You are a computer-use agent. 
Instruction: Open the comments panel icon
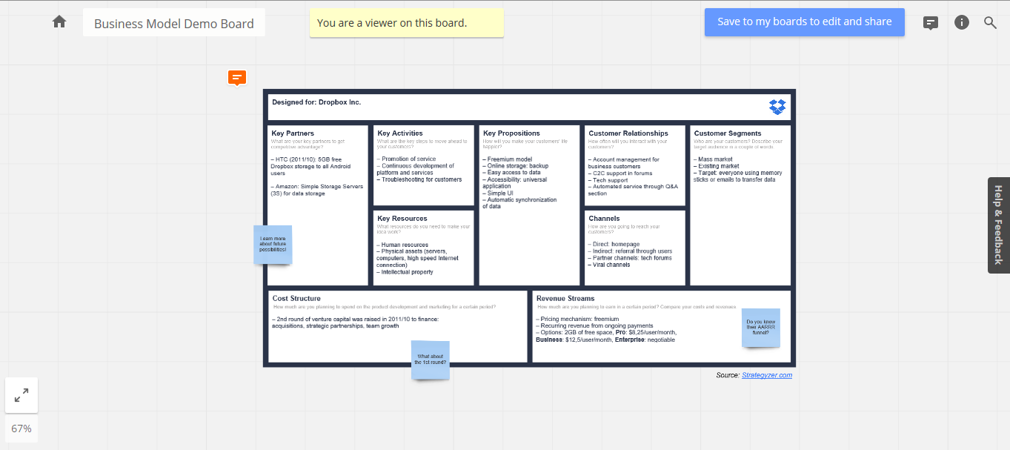tap(931, 22)
